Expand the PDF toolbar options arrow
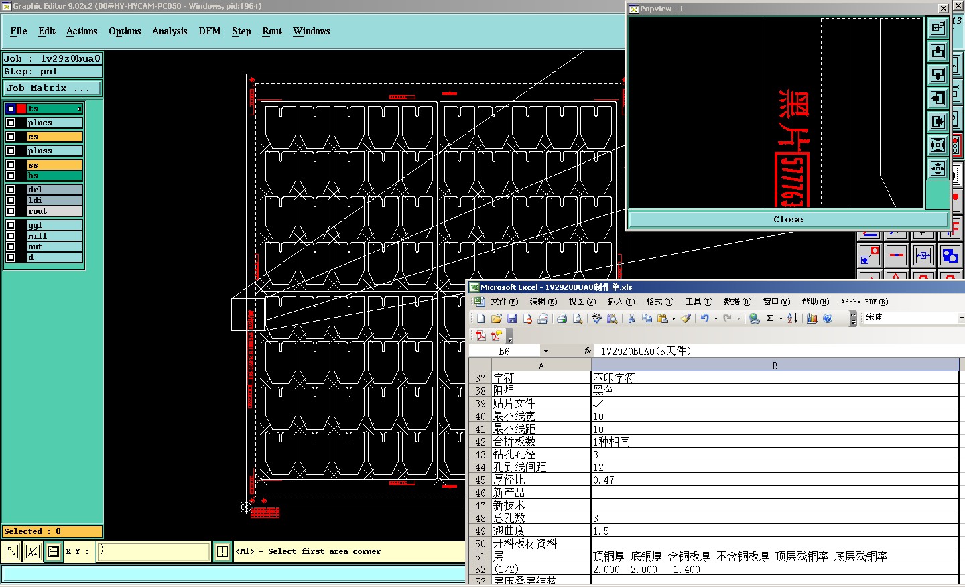The image size is (965, 587). (x=509, y=336)
